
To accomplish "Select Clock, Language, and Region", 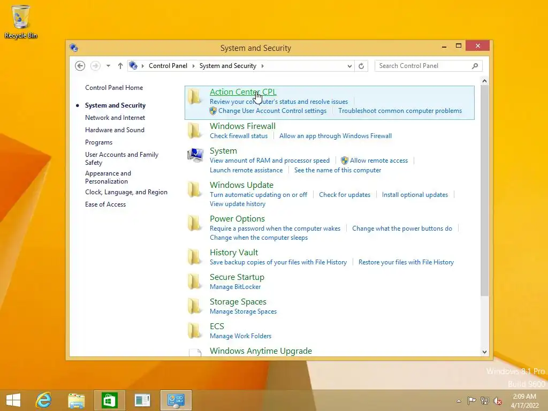I will pos(126,192).
